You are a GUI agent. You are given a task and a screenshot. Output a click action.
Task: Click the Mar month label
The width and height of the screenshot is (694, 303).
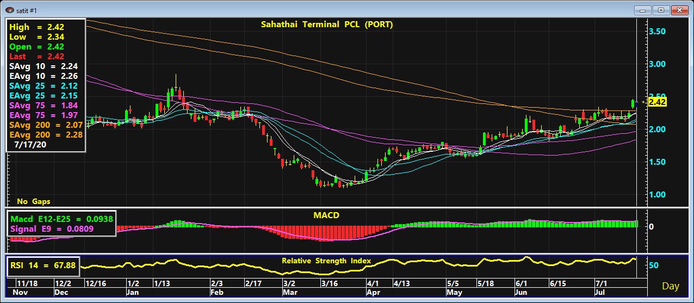pos(290,292)
